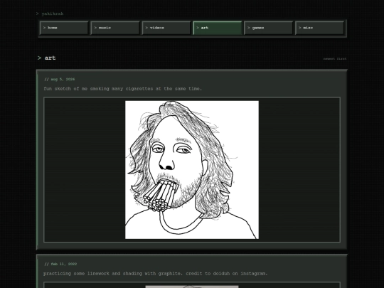
Task: Go to the music section
Action: 115,28
